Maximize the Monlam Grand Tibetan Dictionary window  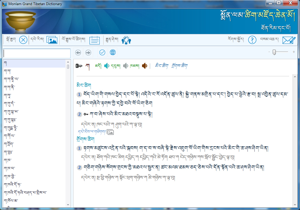click(279, 3)
